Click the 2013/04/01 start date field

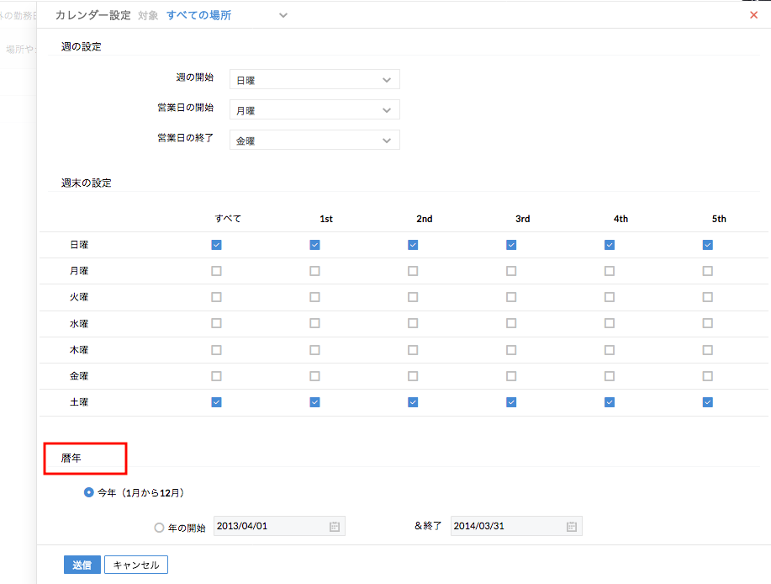pyautogui.click(x=269, y=527)
